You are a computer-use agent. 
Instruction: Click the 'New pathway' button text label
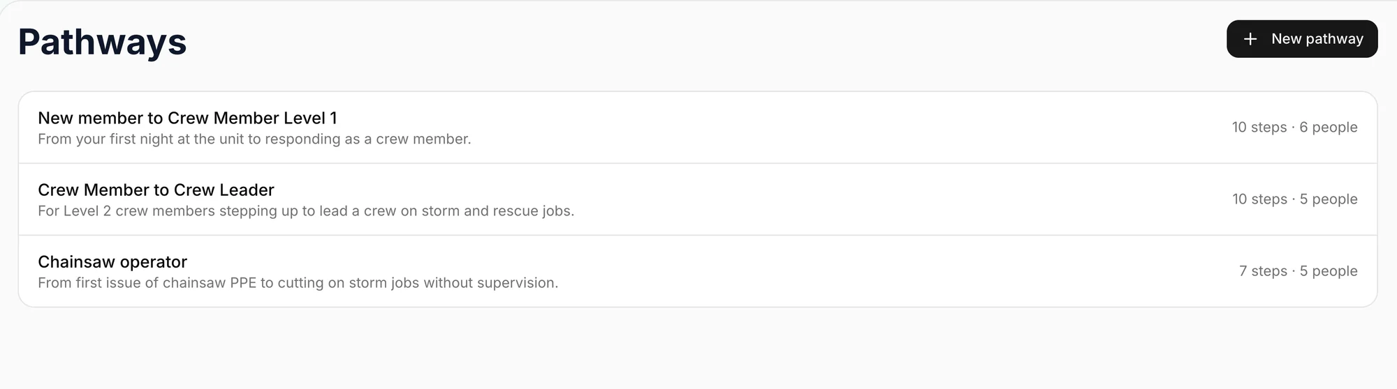[1317, 39]
